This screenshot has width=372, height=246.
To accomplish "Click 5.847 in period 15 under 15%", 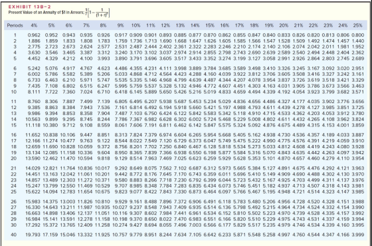I will click(x=210, y=125).
